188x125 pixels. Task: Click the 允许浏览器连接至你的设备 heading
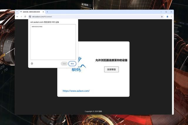click(111, 60)
